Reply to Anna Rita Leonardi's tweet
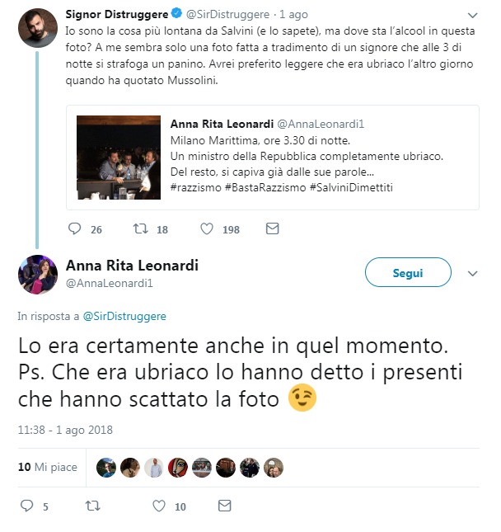Viewport: 501px width, 532px height. point(26,506)
